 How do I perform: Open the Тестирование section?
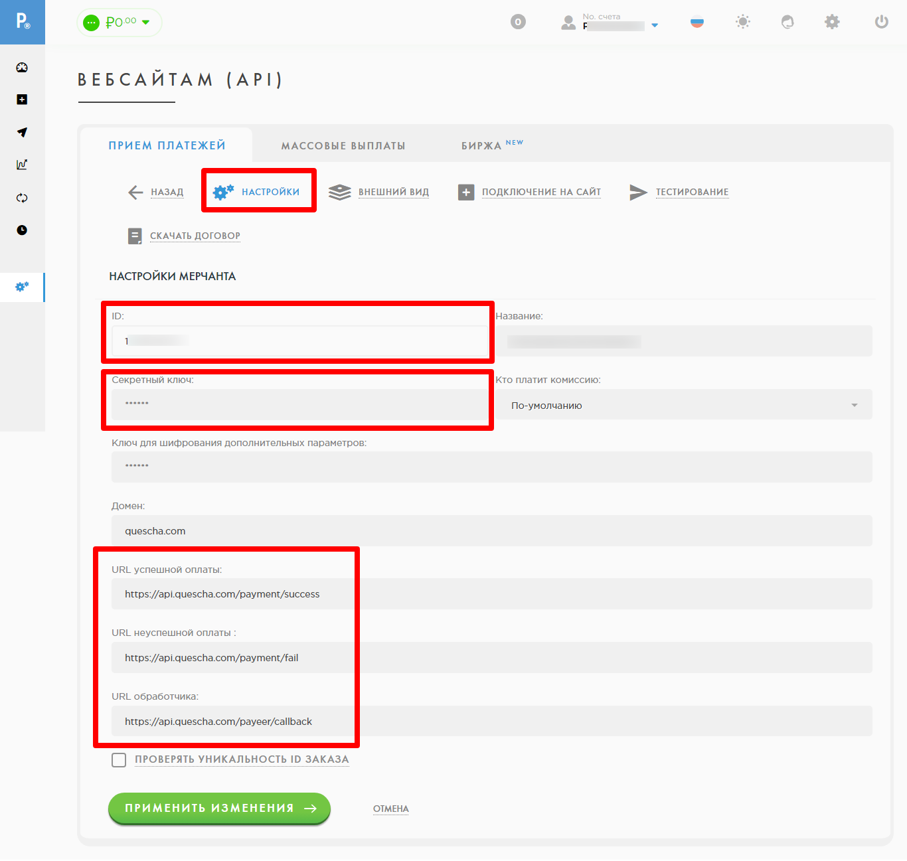click(x=691, y=192)
